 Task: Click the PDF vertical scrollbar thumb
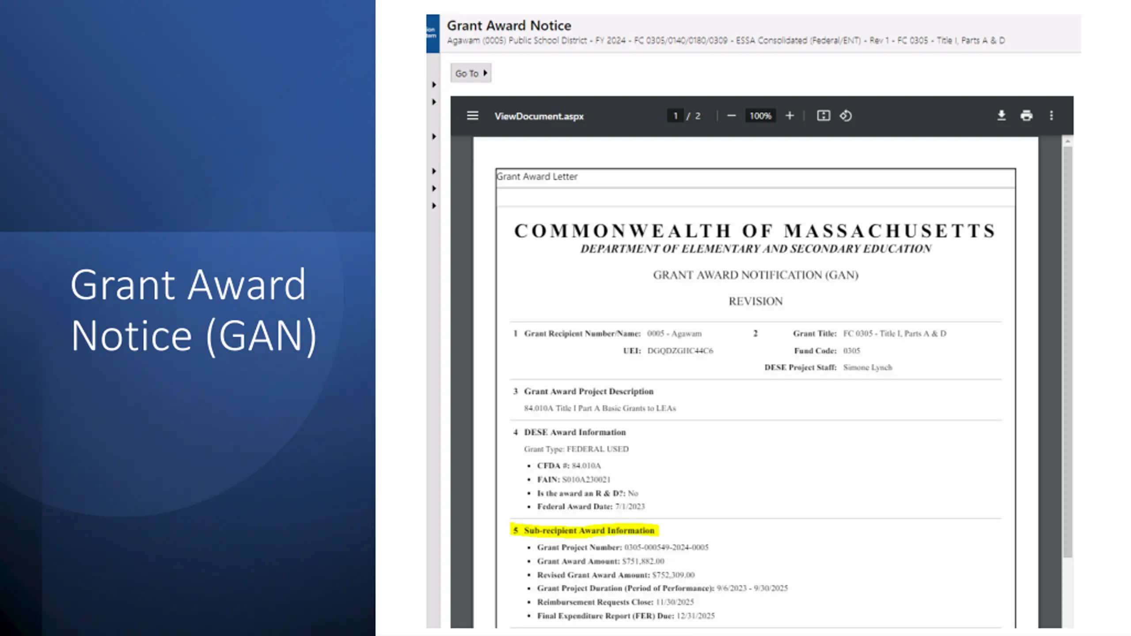[x=1067, y=352]
